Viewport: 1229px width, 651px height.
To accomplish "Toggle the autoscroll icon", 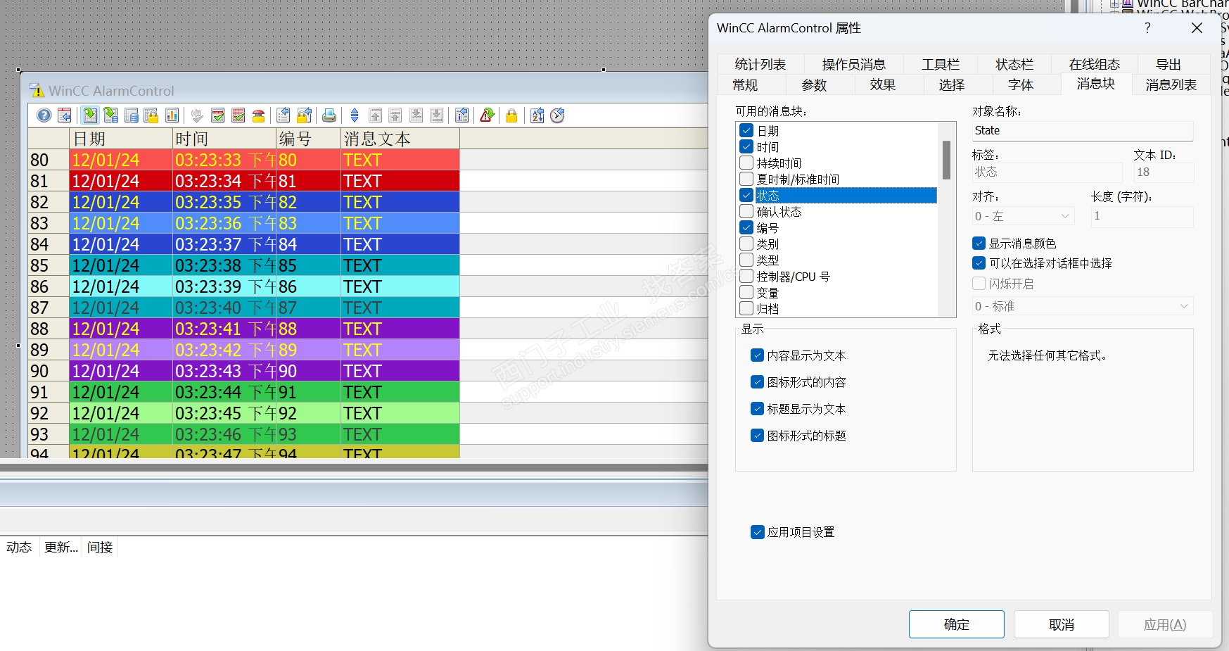I will [355, 115].
